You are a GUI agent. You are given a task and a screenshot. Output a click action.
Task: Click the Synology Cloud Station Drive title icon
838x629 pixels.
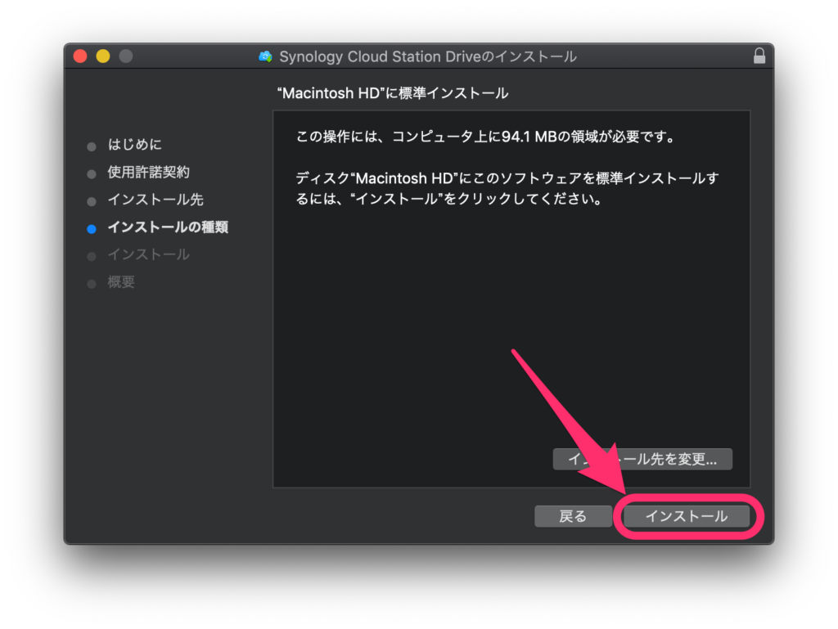(x=265, y=56)
